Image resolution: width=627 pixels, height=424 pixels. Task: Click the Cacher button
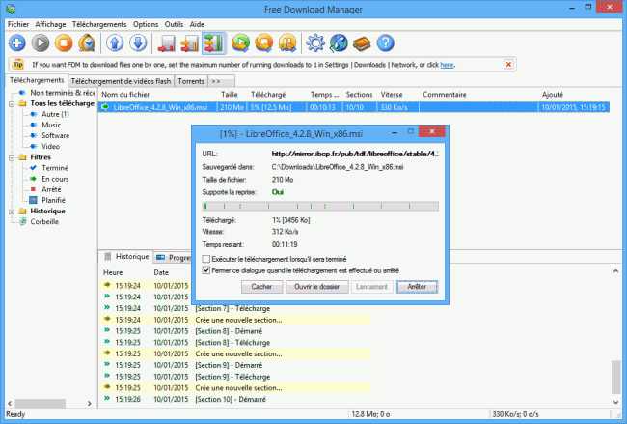261,287
